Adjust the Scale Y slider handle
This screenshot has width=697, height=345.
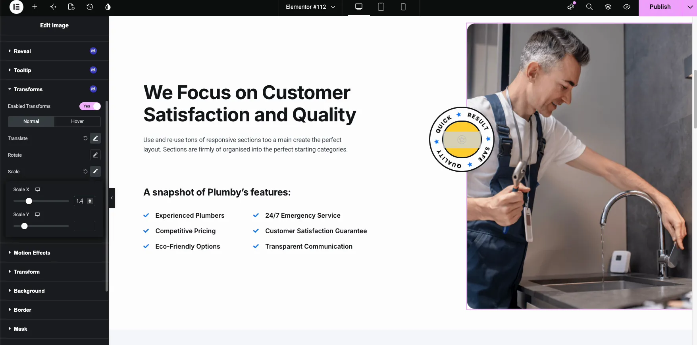[x=25, y=226]
